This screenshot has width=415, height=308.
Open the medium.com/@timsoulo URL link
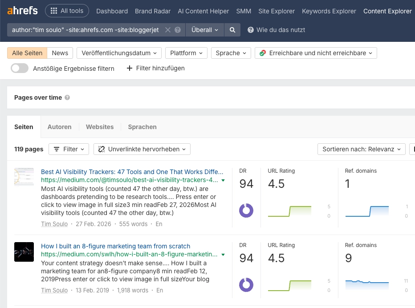click(130, 180)
